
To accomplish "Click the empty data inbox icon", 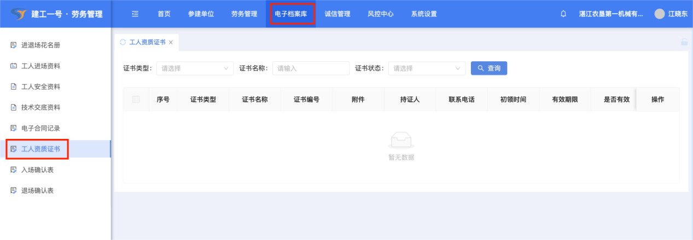I will point(401,142).
